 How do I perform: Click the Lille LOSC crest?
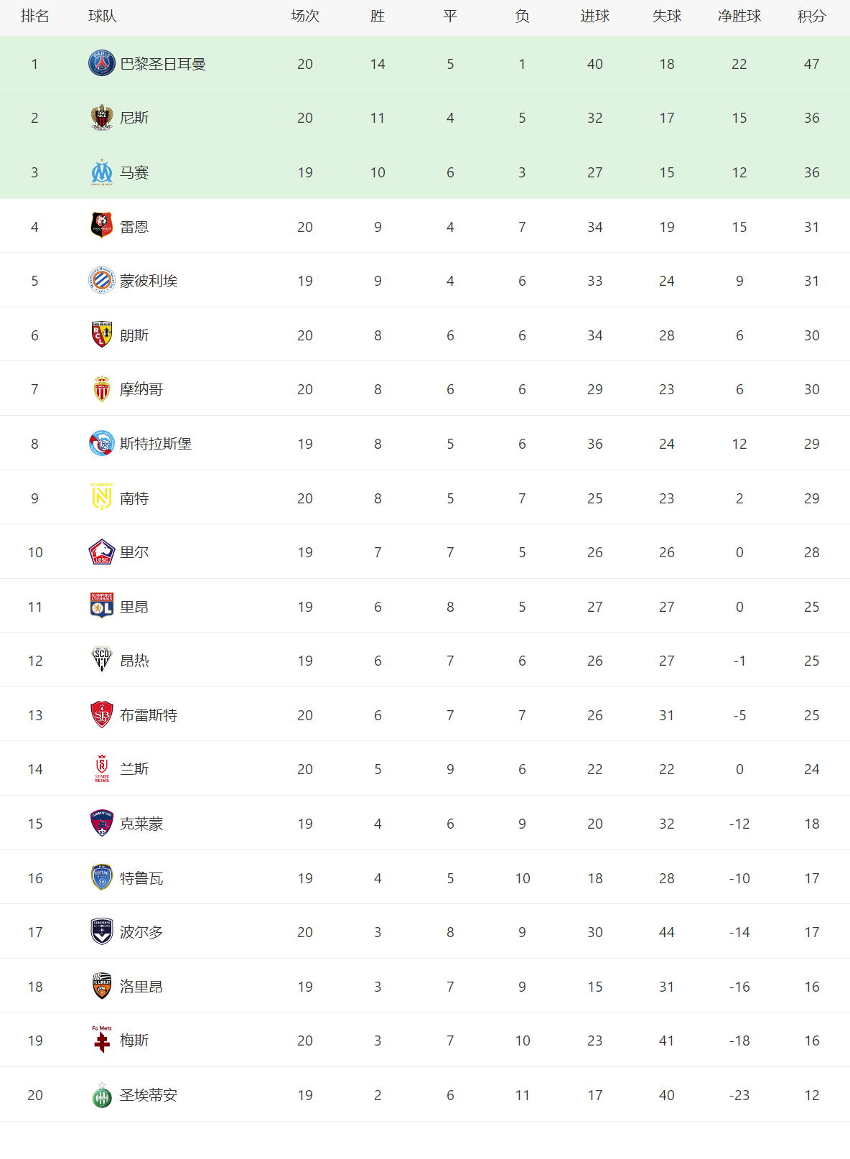pyautogui.click(x=102, y=552)
